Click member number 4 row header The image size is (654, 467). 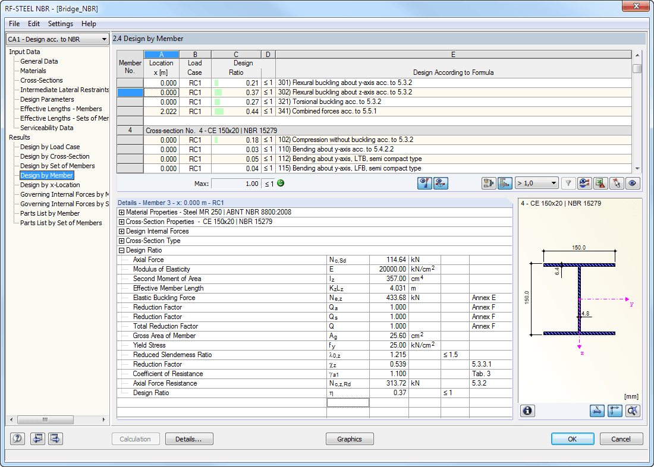click(x=130, y=131)
